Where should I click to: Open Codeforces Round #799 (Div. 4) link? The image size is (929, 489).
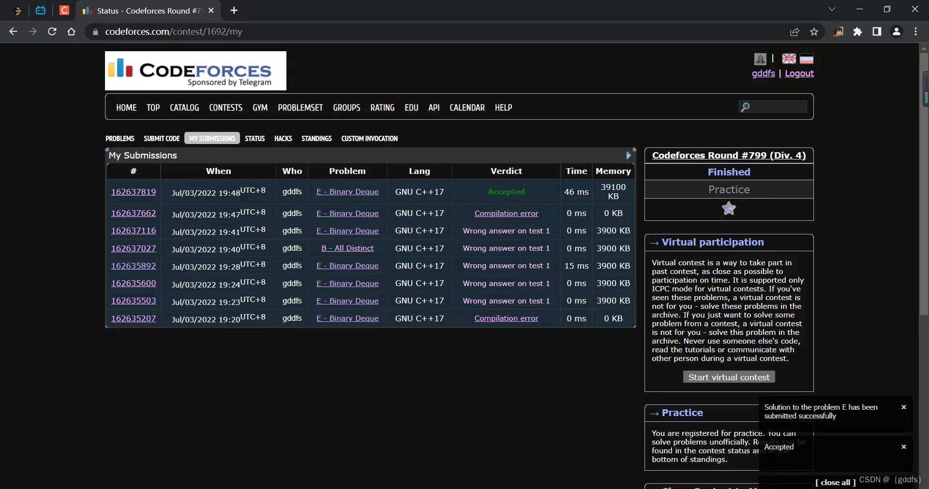click(x=729, y=156)
